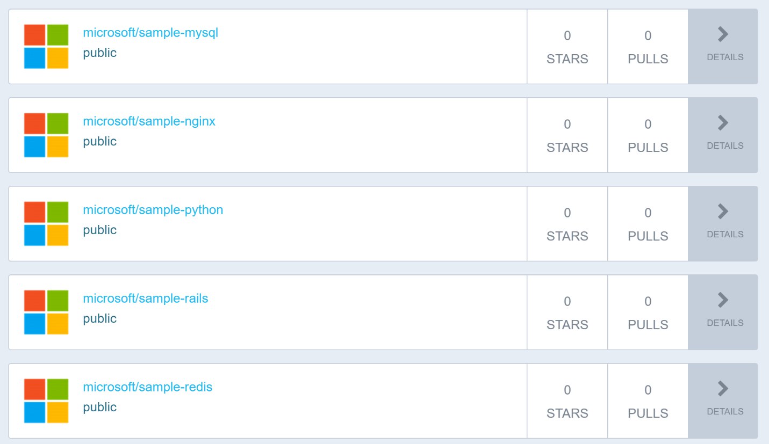This screenshot has width=769, height=444.
Task: Click the PULLS count for sample-nginx
Action: pyautogui.click(x=648, y=125)
